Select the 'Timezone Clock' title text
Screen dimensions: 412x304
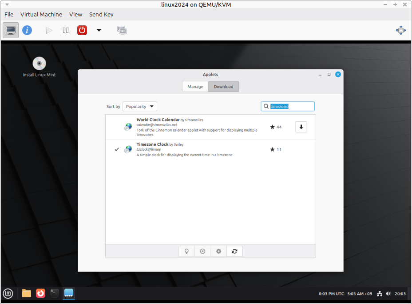tap(152, 144)
